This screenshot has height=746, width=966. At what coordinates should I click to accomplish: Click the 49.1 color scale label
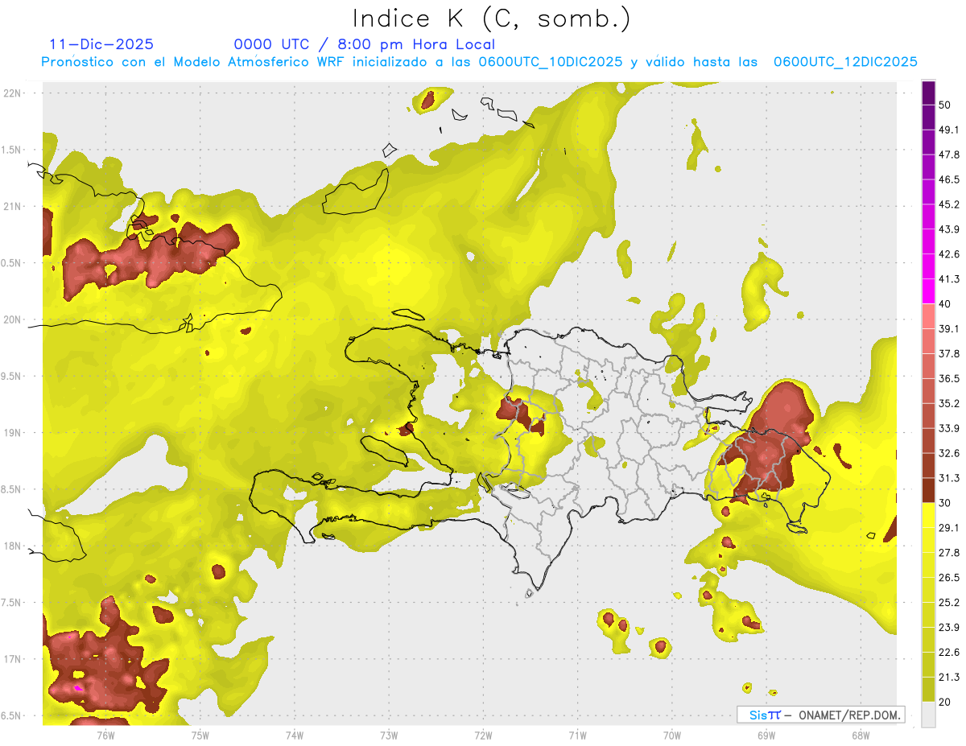[x=949, y=130]
